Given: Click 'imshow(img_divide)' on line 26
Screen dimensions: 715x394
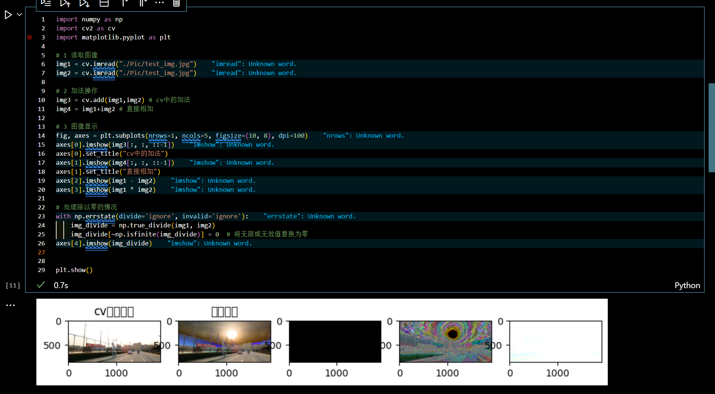Looking at the screenshot, I should click(x=119, y=244).
